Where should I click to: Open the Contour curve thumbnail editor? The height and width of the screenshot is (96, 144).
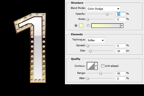pyautogui.click(x=91, y=66)
